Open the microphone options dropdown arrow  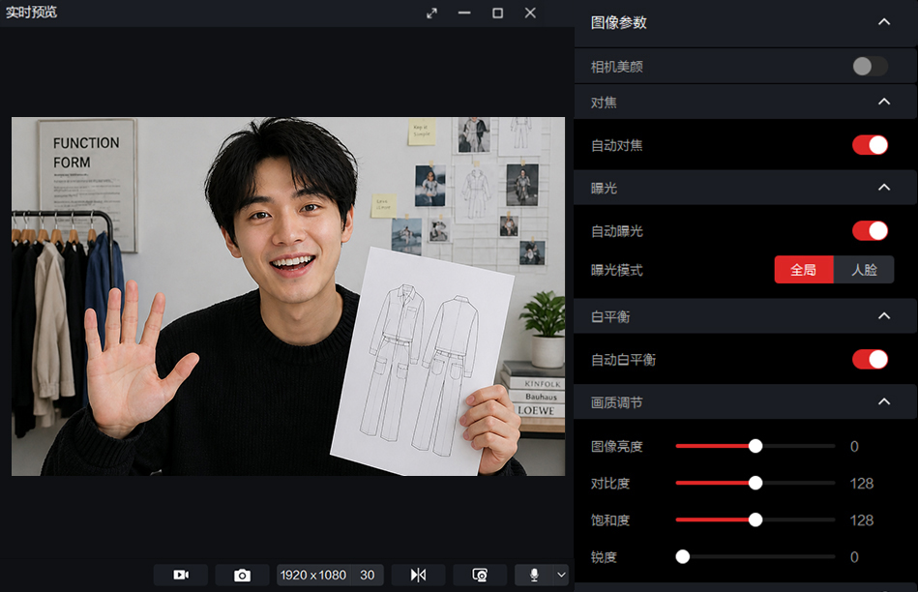(561, 575)
